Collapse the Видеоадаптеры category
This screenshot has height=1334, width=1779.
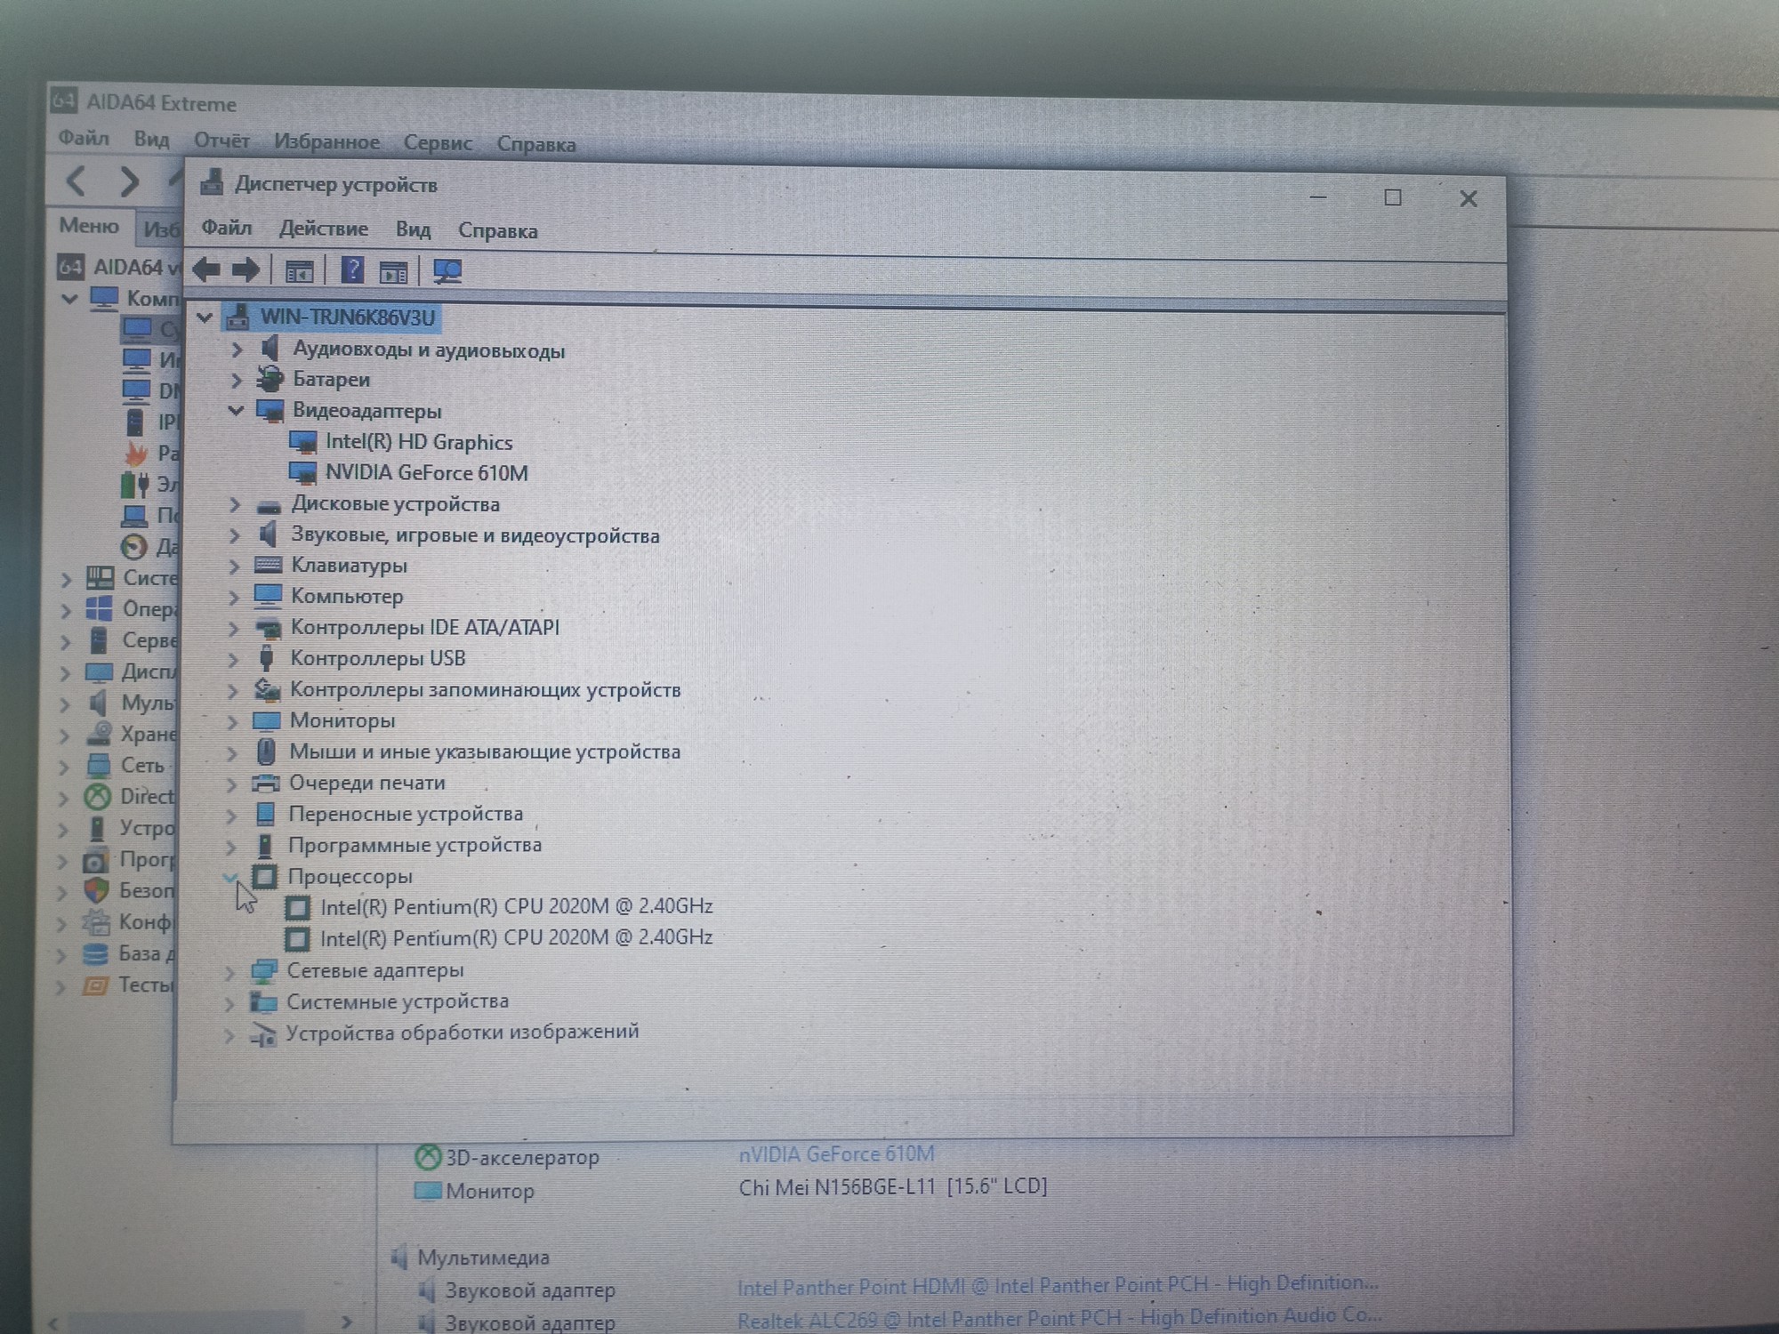point(236,411)
